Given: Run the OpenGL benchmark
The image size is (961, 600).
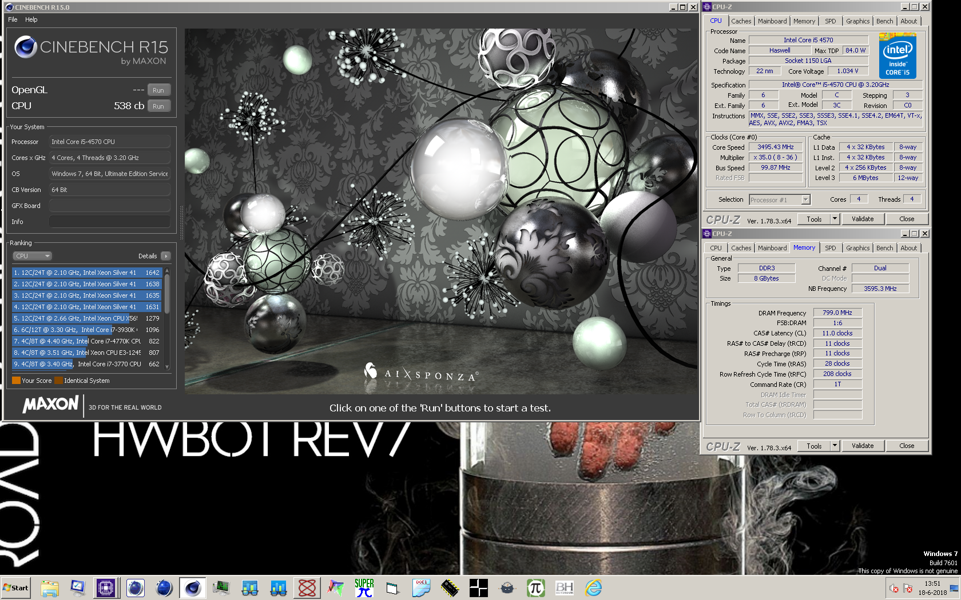Looking at the screenshot, I should click(158, 90).
